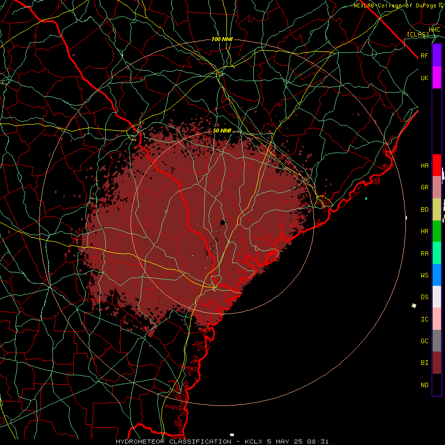This screenshot has height=445, width=445.
Task: Click the RF legend label
Action: point(425,55)
